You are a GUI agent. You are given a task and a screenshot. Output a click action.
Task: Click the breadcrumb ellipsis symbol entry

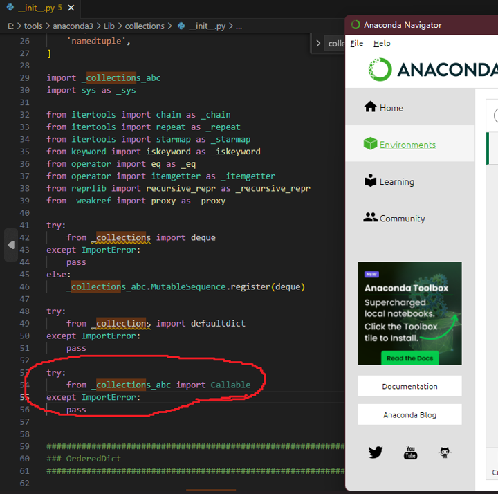(x=239, y=26)
